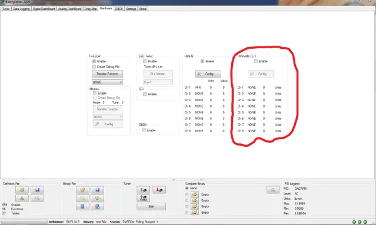Viewport: 376px width, 225px height.
Task: Click the DLL Version button
Action: coord(158,74)
